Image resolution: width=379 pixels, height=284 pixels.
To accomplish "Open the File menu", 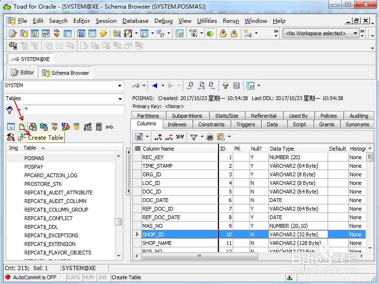I will tap(22, 21).
